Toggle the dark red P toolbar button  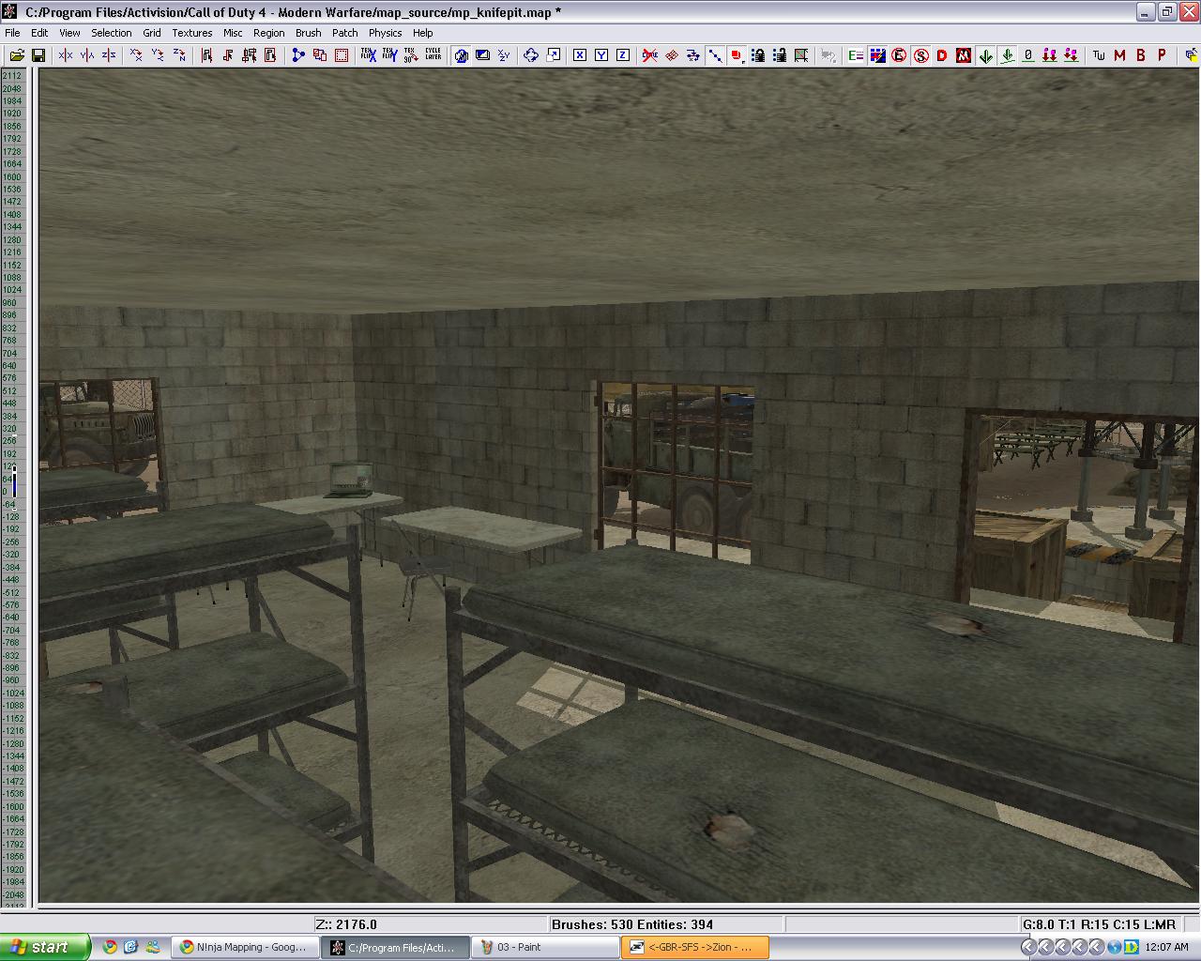click(x=1163, y=55)
